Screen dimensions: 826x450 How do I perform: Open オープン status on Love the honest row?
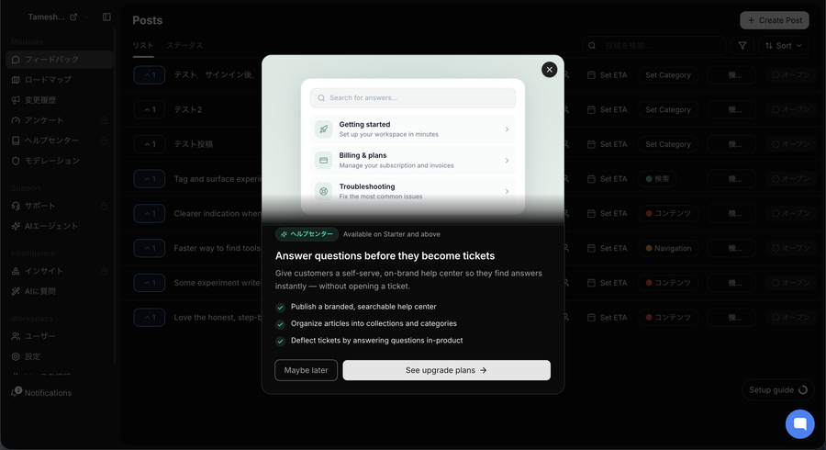pos(791,317)
